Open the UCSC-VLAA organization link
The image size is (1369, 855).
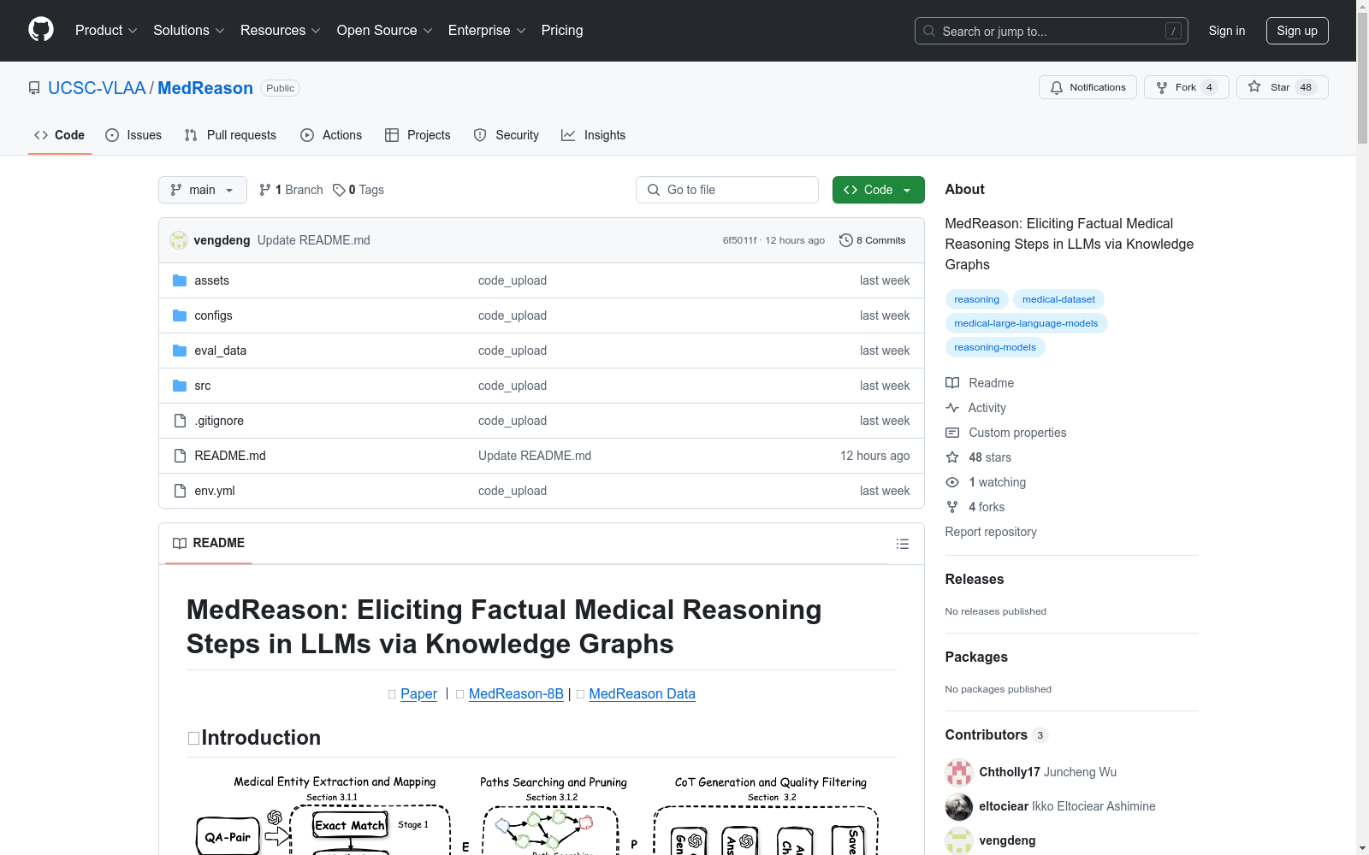tap(97, 88)
